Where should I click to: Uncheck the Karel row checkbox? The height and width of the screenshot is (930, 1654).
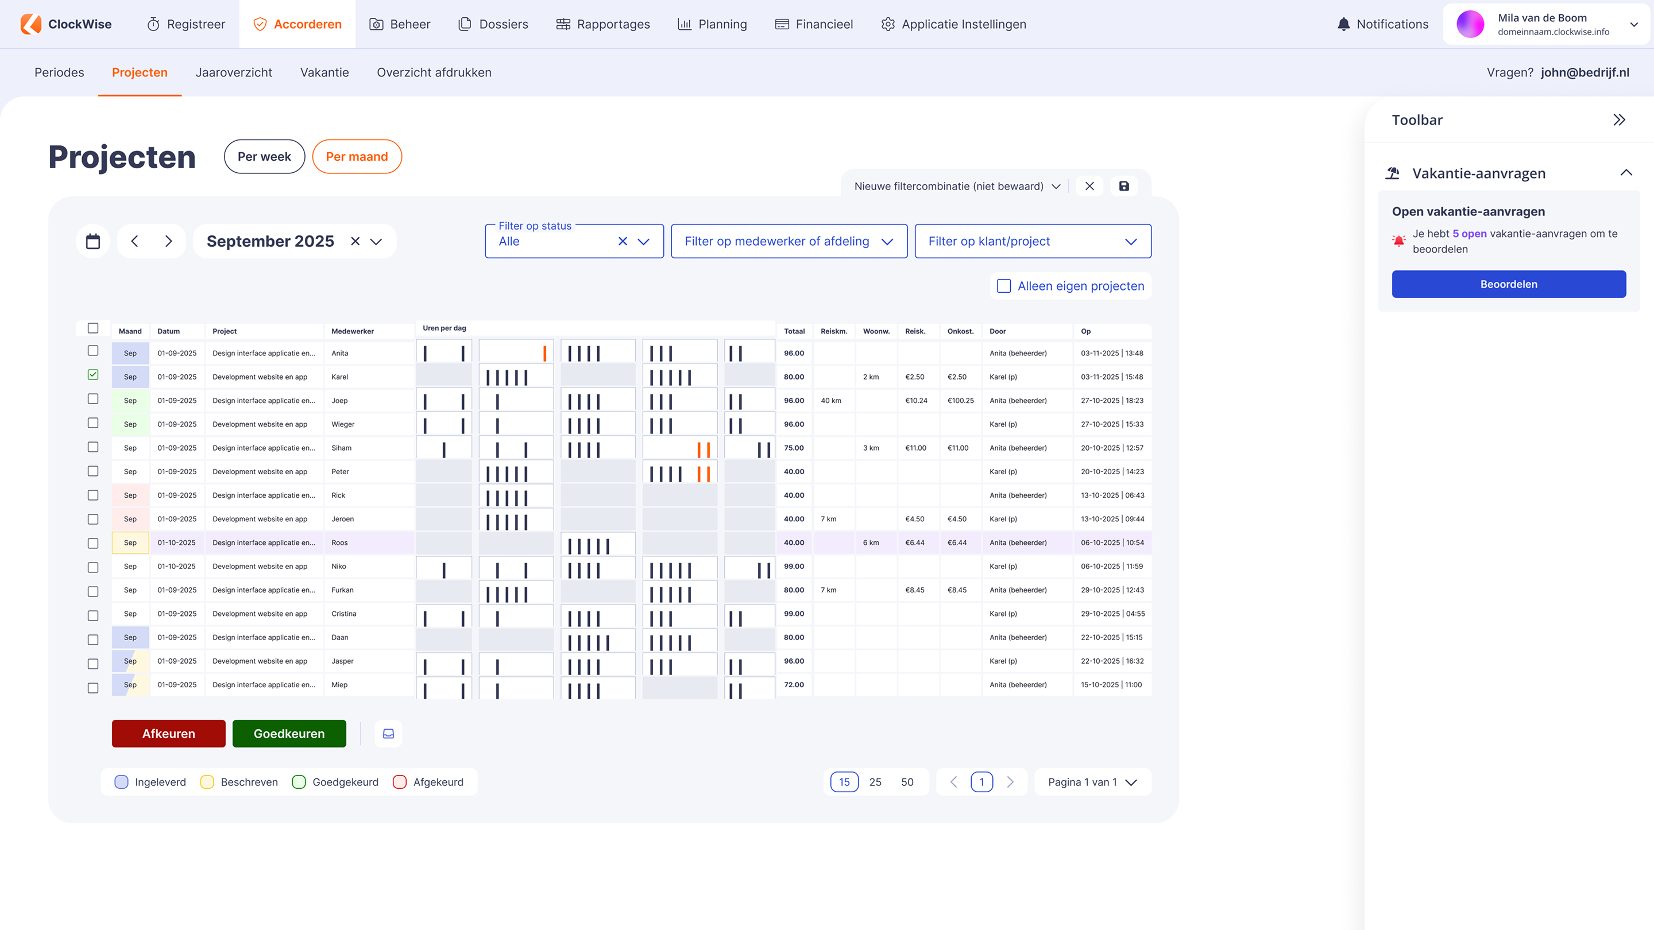[93, 375]
